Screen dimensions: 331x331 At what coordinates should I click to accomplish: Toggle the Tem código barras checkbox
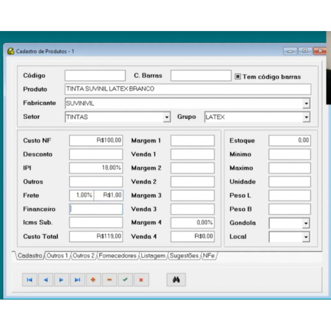(x=237, y=77)
